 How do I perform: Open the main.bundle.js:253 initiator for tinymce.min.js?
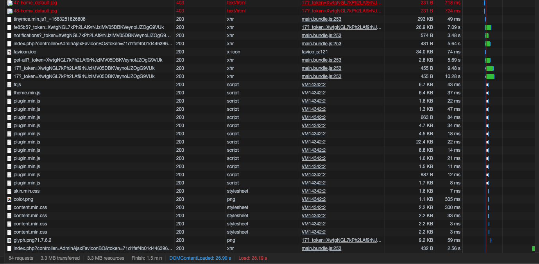pos(321,19)
